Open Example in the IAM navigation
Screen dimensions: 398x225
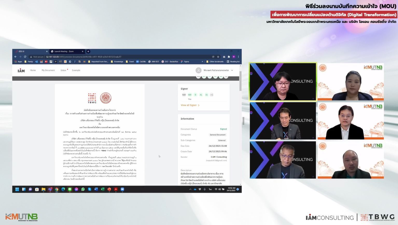[76, 70]
